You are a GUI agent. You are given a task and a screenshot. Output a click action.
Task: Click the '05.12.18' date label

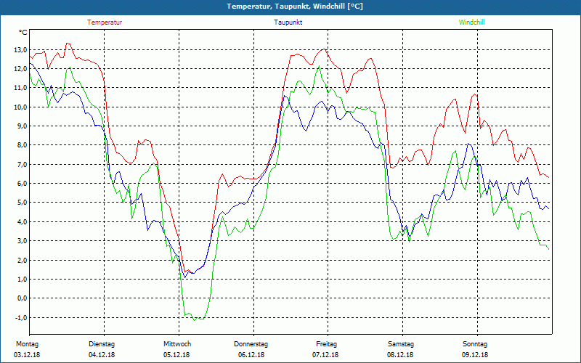[x=176, y=355]
